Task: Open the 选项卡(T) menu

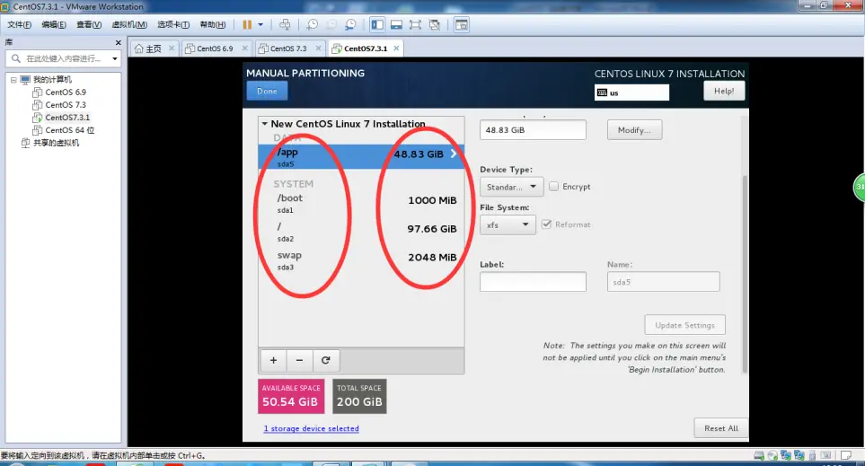Action: pos(173,25)
